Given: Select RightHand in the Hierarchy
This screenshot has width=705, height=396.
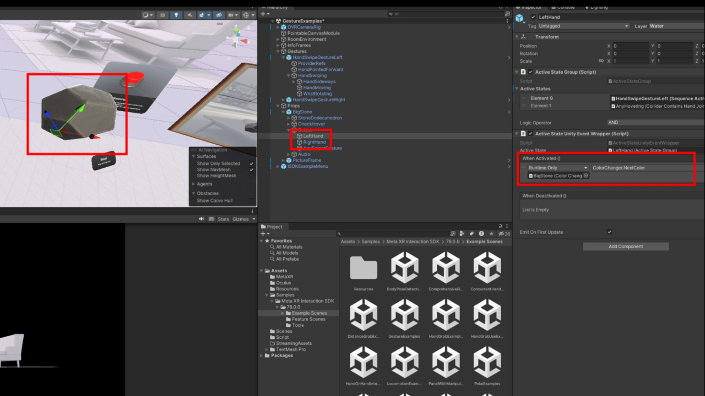Looking at the screenshot, I should pos(314,142).
